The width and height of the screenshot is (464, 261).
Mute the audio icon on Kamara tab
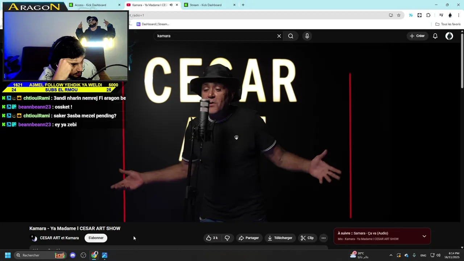tap(171, 5)
